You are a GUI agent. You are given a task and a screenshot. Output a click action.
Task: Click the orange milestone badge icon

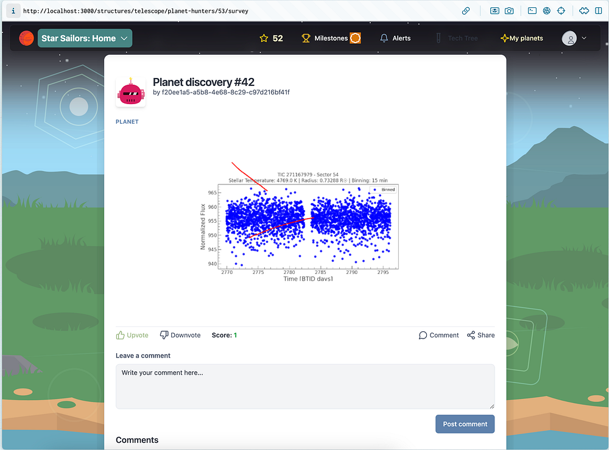pos(355,38)
